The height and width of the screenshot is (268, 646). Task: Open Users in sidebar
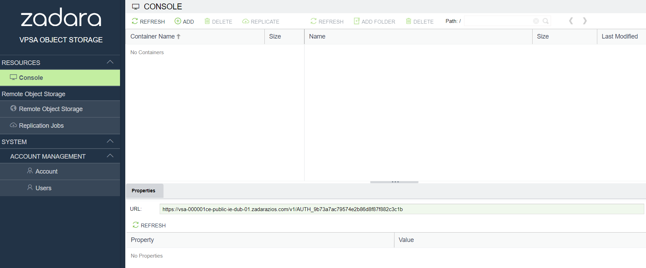(60, 188)
